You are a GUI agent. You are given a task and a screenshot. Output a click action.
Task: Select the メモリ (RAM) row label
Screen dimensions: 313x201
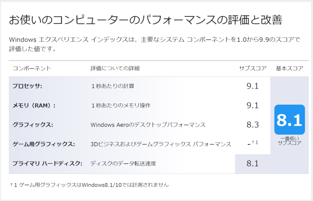(x=34, y=105)
